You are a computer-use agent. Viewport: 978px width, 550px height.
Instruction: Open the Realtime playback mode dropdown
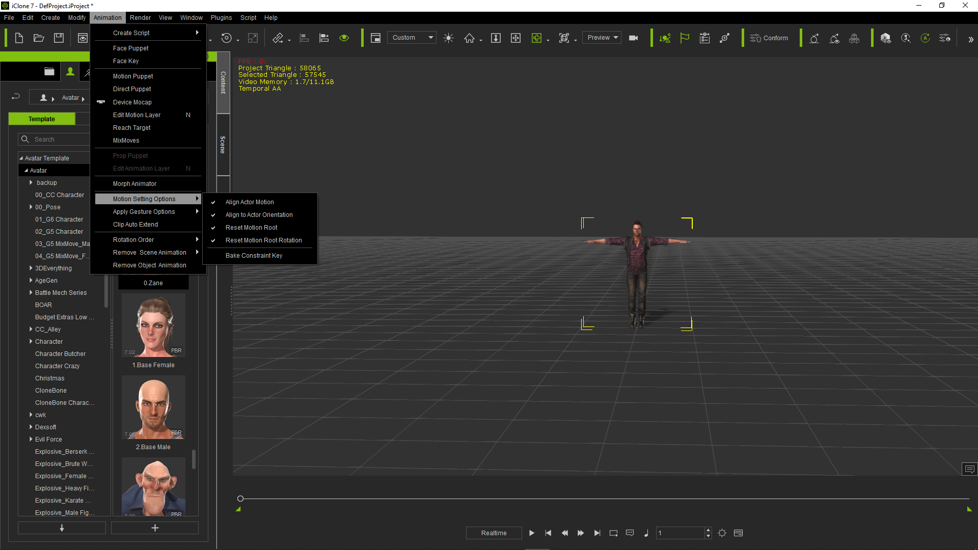(x=494, y=533)
